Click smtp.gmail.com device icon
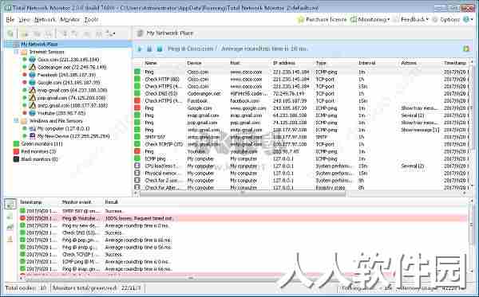 [33, 105]
